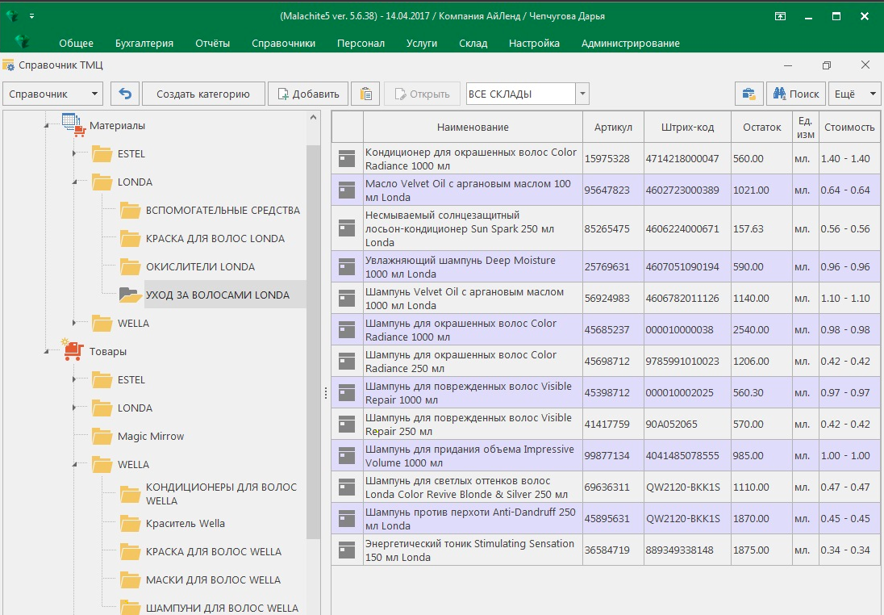Screen dimensions: 884x615
Task: Click the Материалы category icon in tree
Action: click(73, 124)
